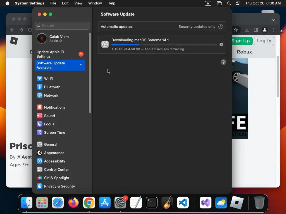This screenshot has height=214, width=286.
Task: Click the Automatic updates info icon
Action: tap(221, 26)
